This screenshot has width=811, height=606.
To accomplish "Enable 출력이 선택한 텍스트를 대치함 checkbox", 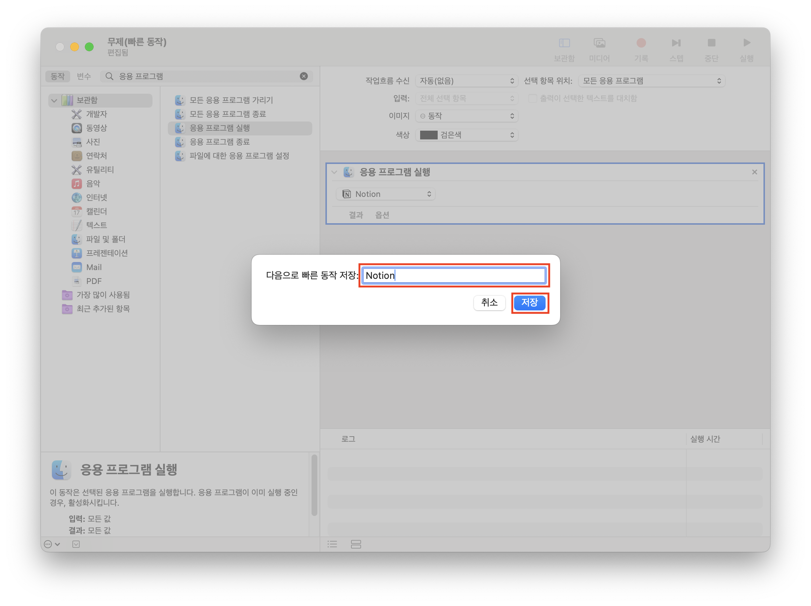I will (532, 98).
